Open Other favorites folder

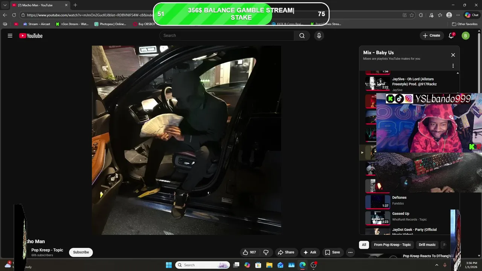tap(465, 24)
